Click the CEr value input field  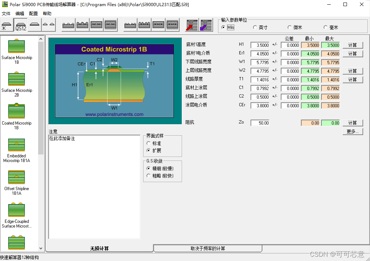[x=260, y=106]
